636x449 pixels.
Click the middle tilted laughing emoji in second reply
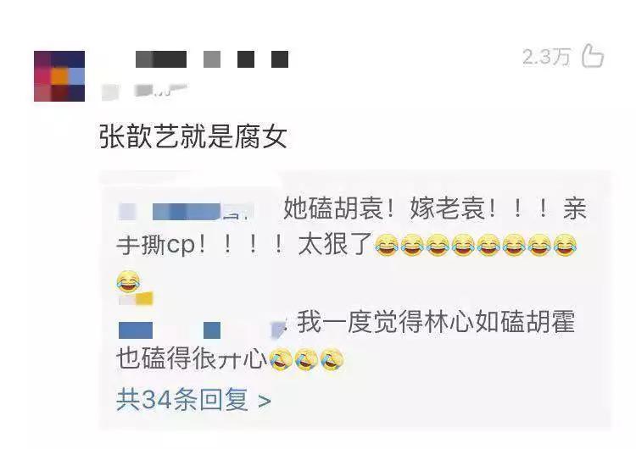(x=306, y=359)
